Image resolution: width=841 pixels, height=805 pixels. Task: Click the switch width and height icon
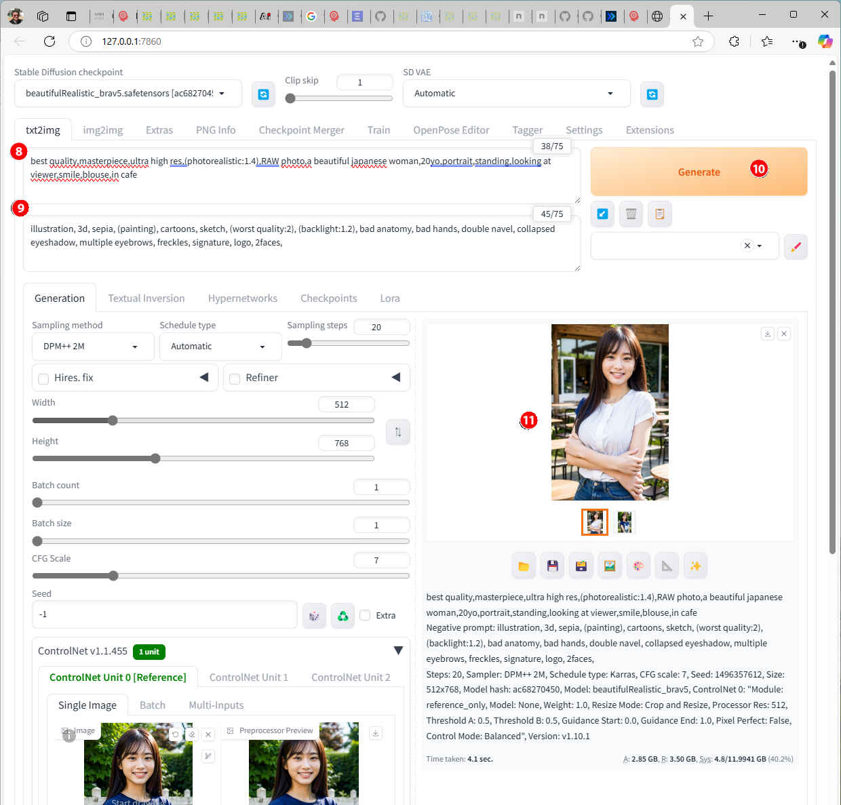[397, 432]
